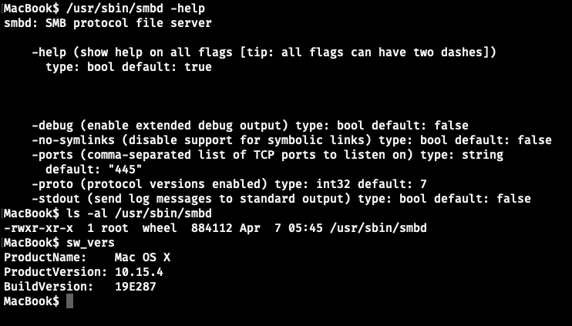The image size is (572, 326).
Task: Click the terminal cursor block at the last prompt
Action: (69, 301)
